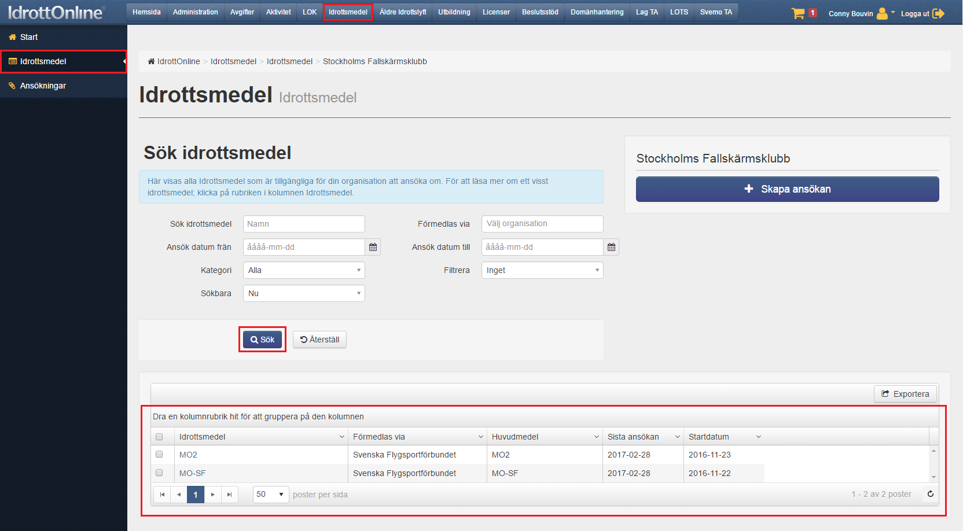
Task: Open the shopping cart icon
Action: (x=798, y=13)
